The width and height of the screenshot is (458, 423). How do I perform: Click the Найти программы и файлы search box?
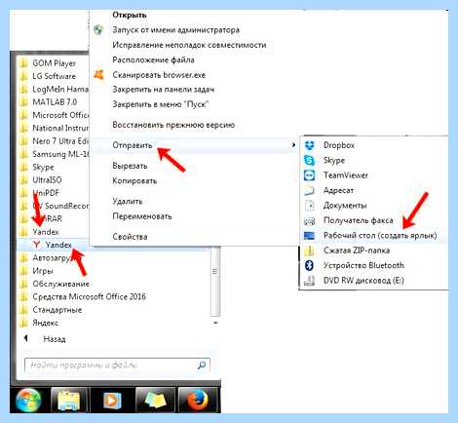pyautogui.click(x=117, y=365)
